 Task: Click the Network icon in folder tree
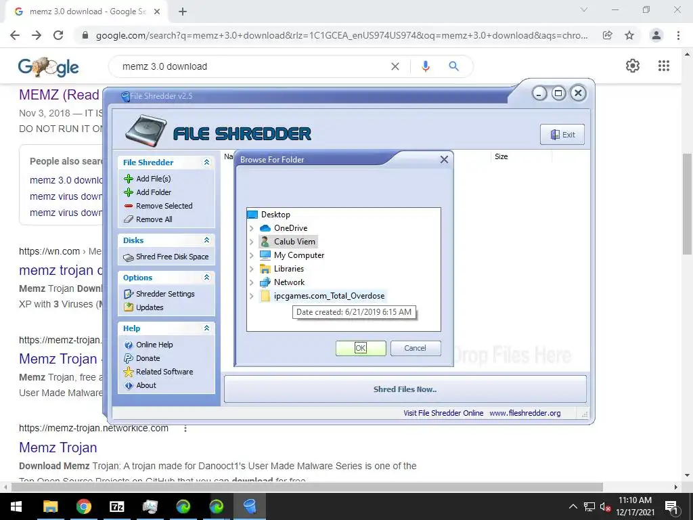coord(265,282)
